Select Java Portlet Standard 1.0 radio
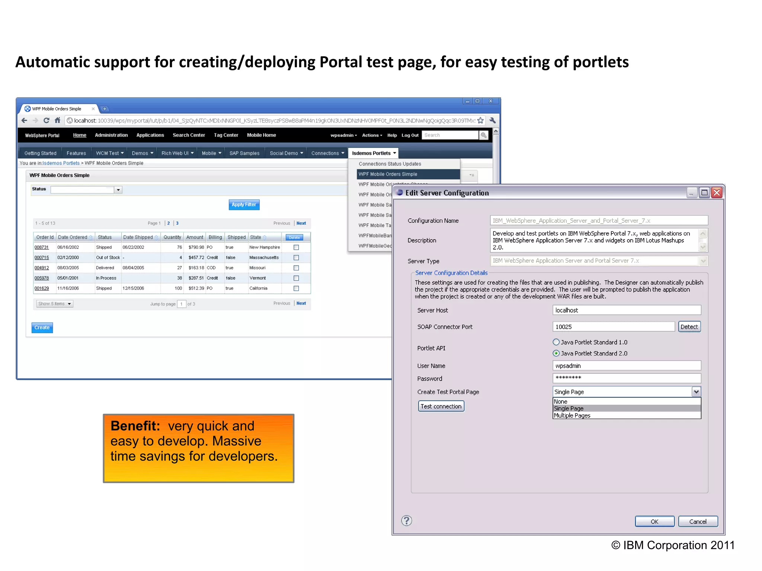 pyautogui.click(x=556, y=342)
